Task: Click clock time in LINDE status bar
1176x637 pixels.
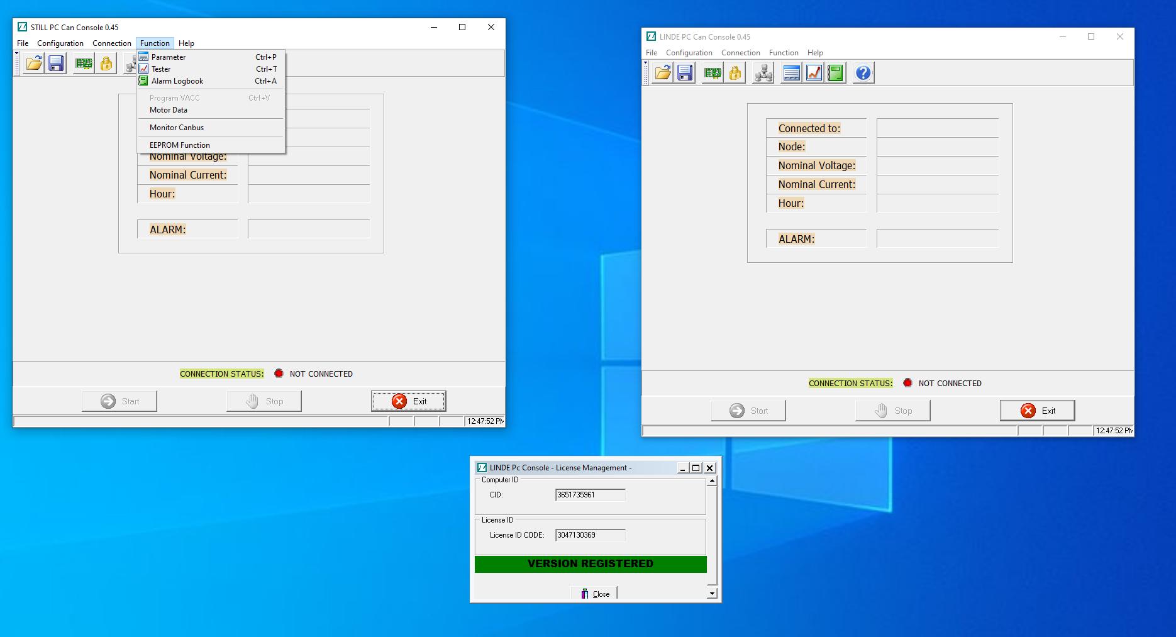Action: pyautogui.click(x=1114, y=431)
